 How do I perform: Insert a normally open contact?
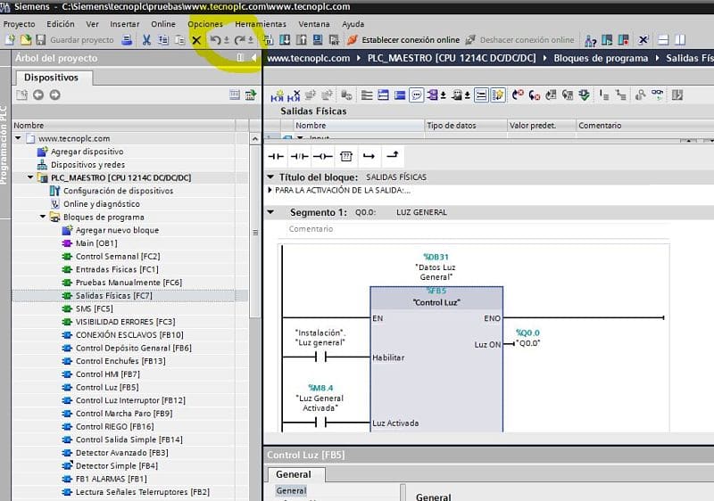(276, 156)
